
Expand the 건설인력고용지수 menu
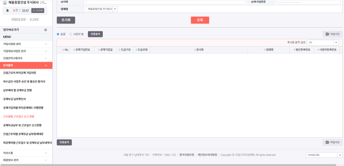[x=26, y=58]
